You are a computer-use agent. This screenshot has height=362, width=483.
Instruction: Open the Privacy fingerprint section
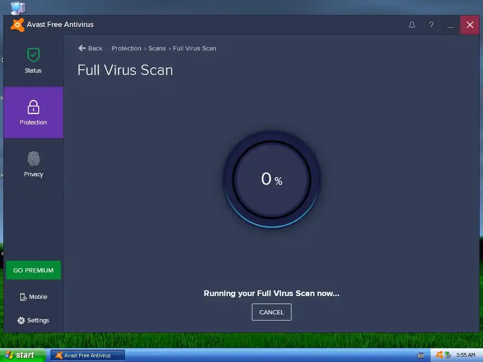tap(33, 165)
